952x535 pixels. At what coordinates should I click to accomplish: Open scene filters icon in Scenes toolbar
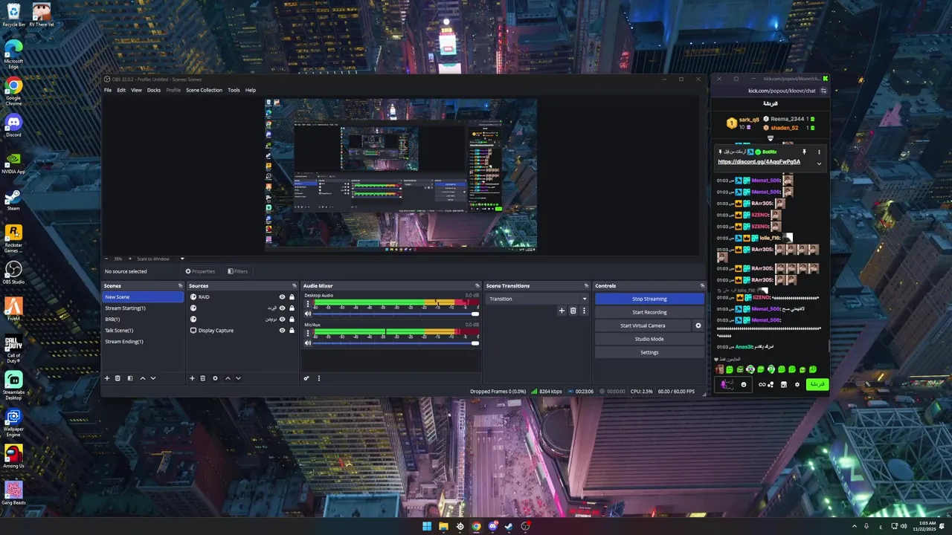130,378
